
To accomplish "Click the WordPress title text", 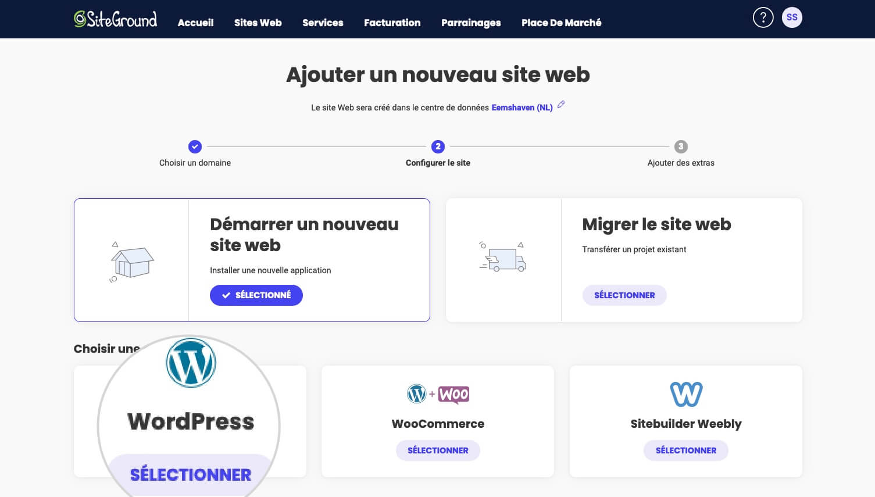I will pos(191,421).
